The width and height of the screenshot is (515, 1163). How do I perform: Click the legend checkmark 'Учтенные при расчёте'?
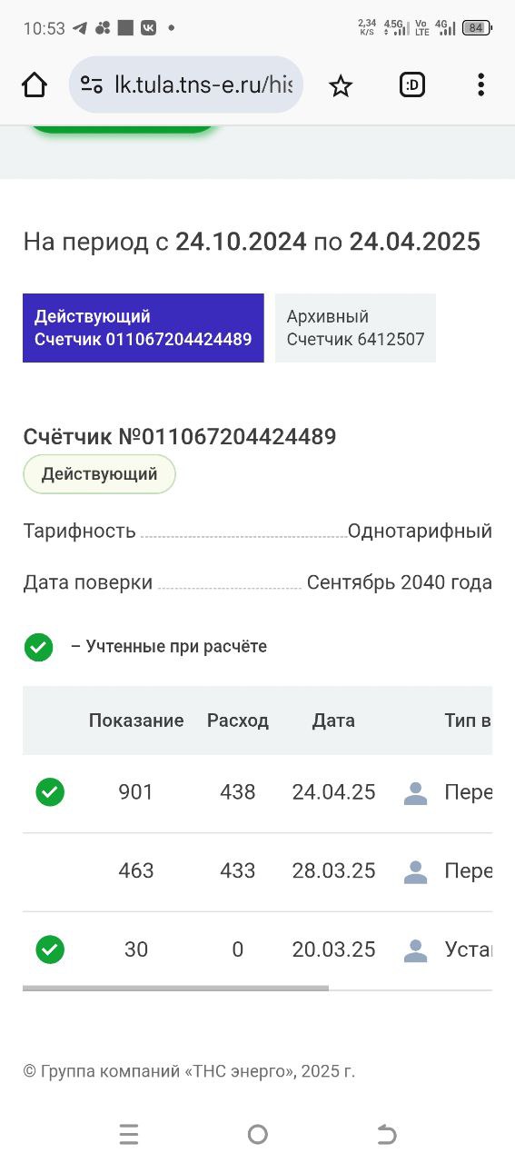point(38,647)
